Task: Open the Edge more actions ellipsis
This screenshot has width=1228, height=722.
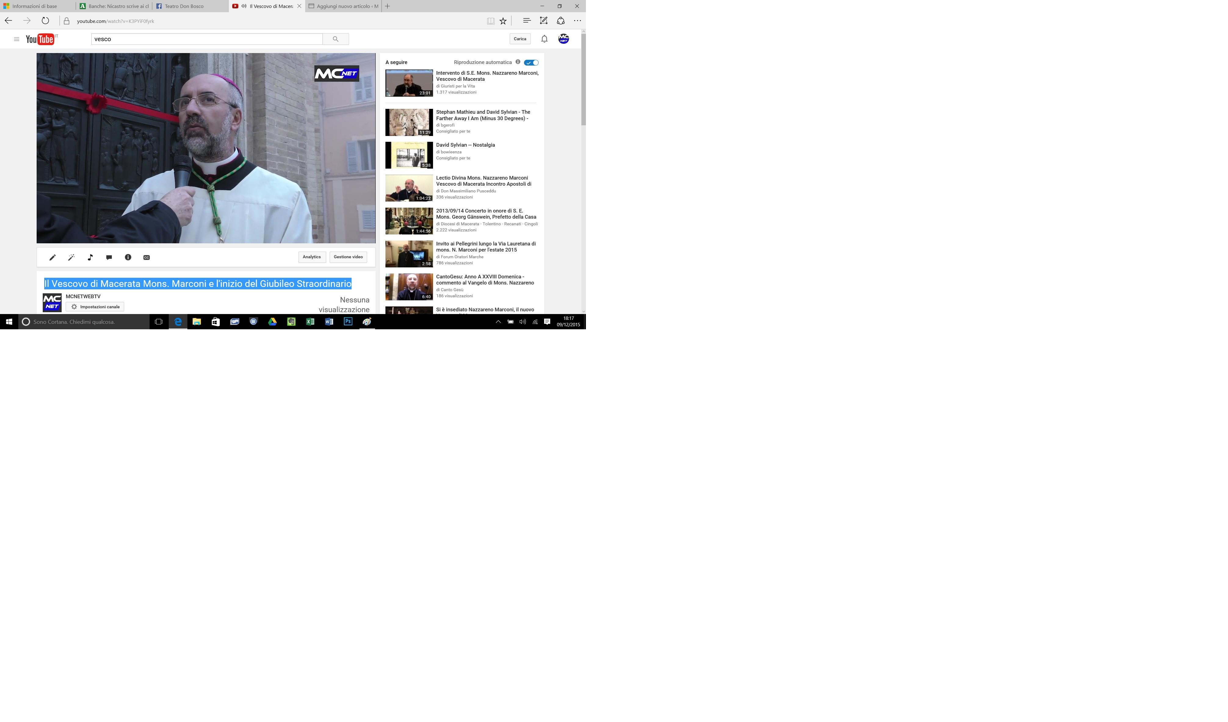Action: [x=577, y=20]
